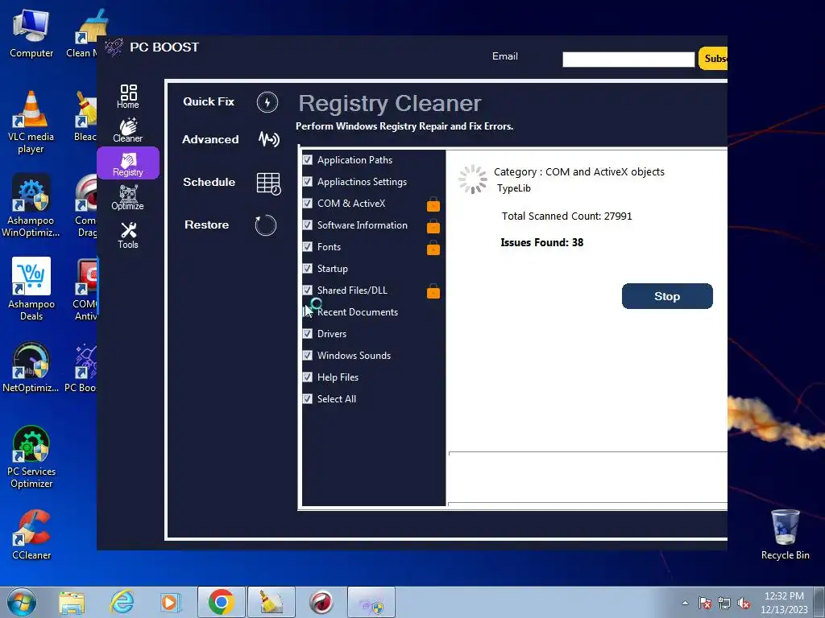Toggle the Shared Files/DLL checkbox
The height and width of the screenshot is (618, 825).
pyautogui.click(x=308, y=290)
